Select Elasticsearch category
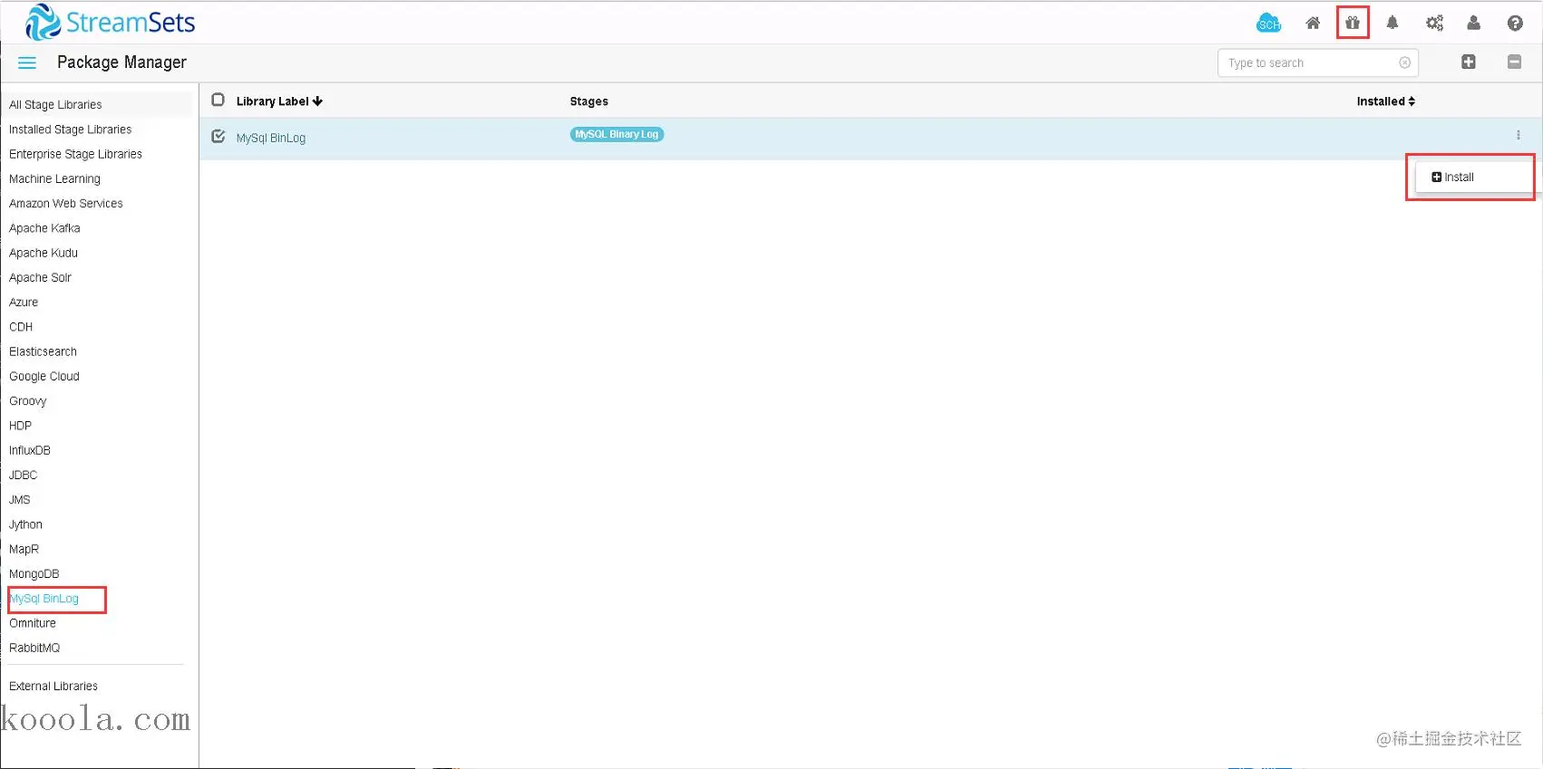This screenshot has width=1543, height=769. point(43,351)
